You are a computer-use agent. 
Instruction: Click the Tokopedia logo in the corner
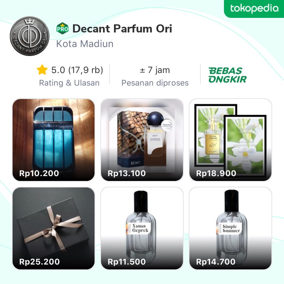coord(254,9)
